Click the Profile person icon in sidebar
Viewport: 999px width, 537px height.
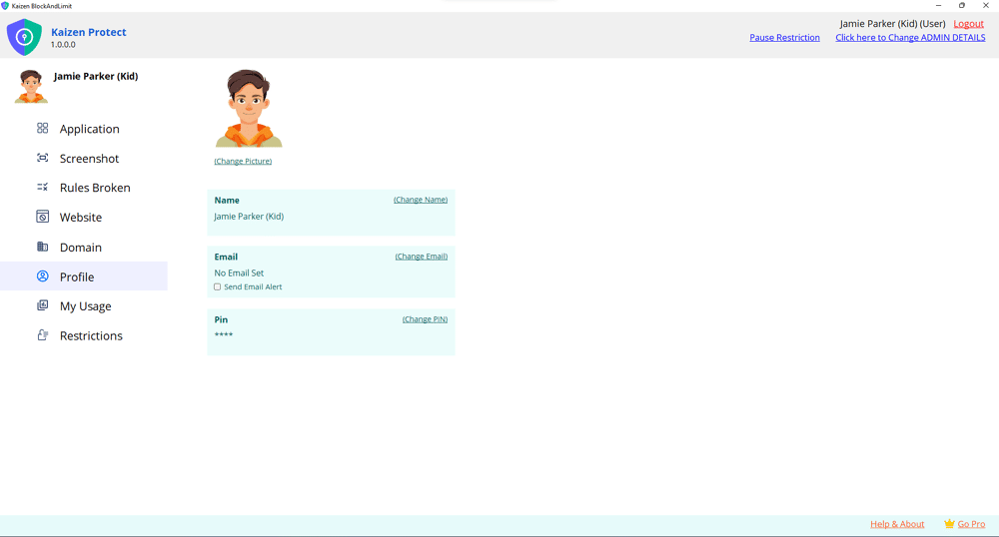coord(42,276)
